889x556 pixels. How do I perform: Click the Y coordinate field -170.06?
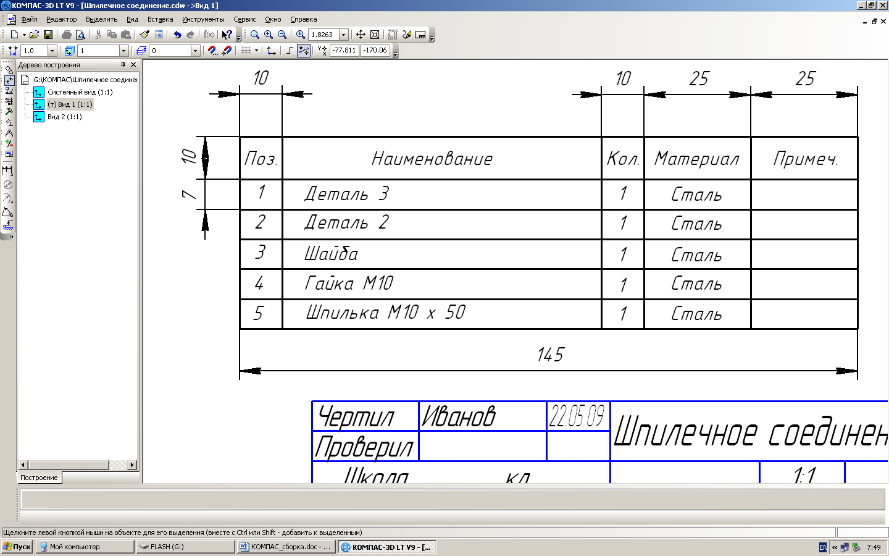(375, 51)
